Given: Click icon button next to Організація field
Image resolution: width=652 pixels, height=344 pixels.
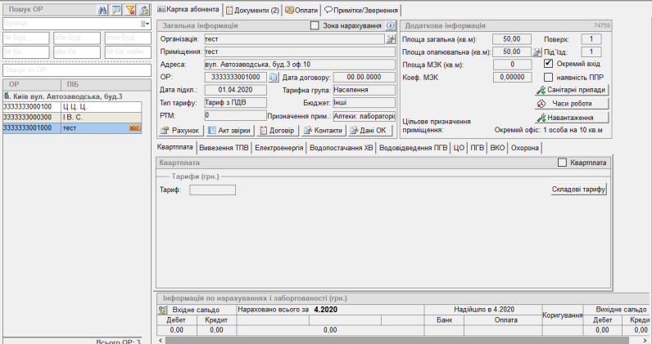Looking at the screenshot, I should [x=391, y=39].
